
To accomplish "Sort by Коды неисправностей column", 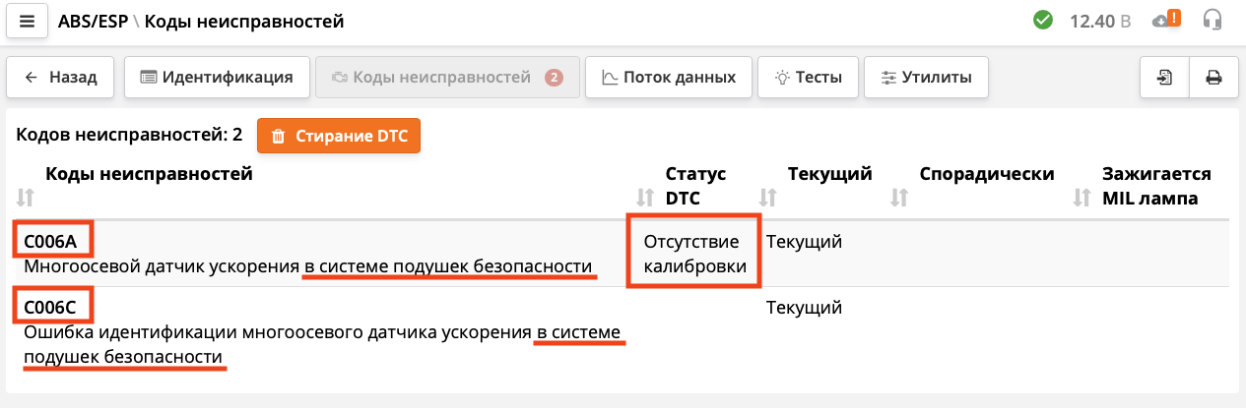I will [x=26, y=198].
